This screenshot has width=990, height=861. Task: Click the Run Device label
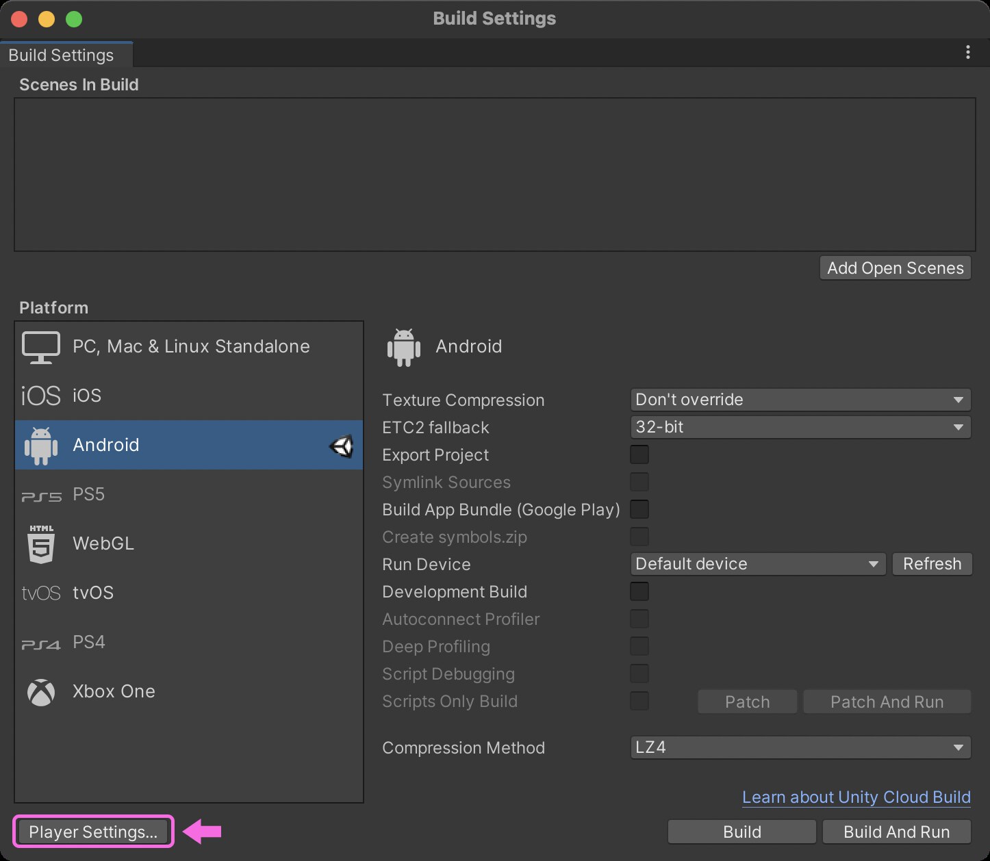click(x=427, y=565)
